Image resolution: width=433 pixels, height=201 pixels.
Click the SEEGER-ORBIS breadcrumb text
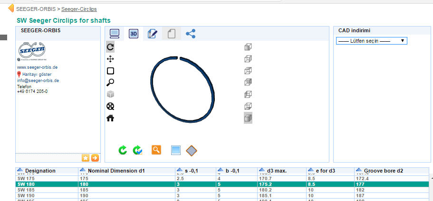[36, 9]
